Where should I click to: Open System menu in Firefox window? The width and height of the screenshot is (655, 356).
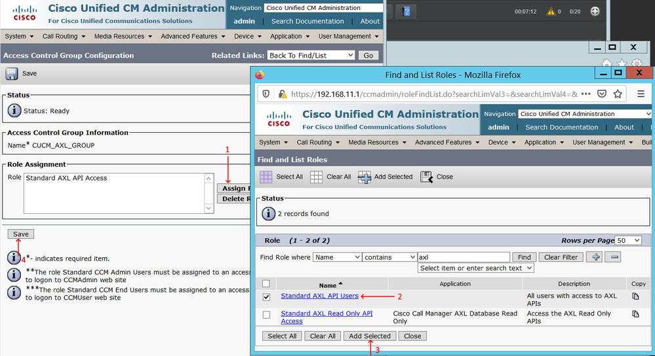click(x=273, y=142)
